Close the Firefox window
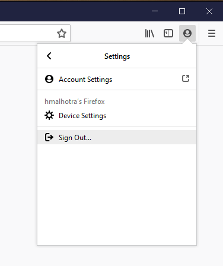Image resolution: width=223 pixels, height=266 pixels. pos(209,11)
